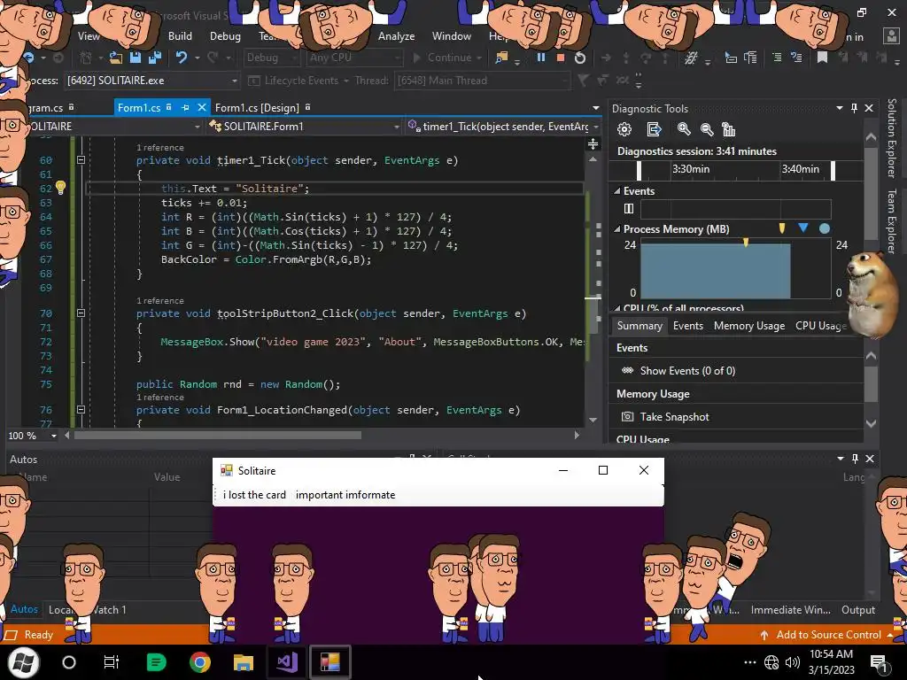This screenshot has height=680, width=907.
Task: Open Team Explorer side tab
Action: pyautogui.click(x=891, y=221)
